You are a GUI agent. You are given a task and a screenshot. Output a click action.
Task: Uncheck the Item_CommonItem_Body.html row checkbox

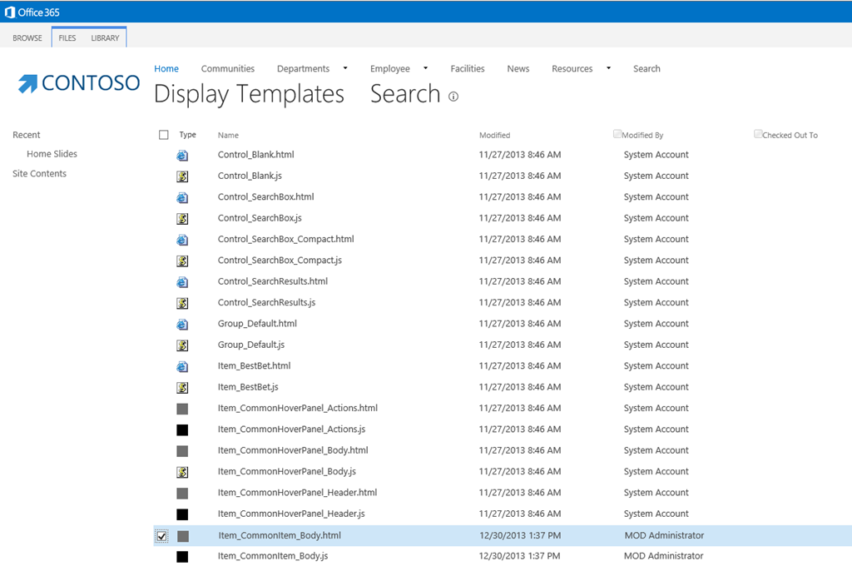[x=161, y=536]
